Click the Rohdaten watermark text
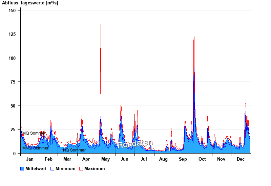The width and height of the screenshot is (271, 186). (x=135, y=144)
